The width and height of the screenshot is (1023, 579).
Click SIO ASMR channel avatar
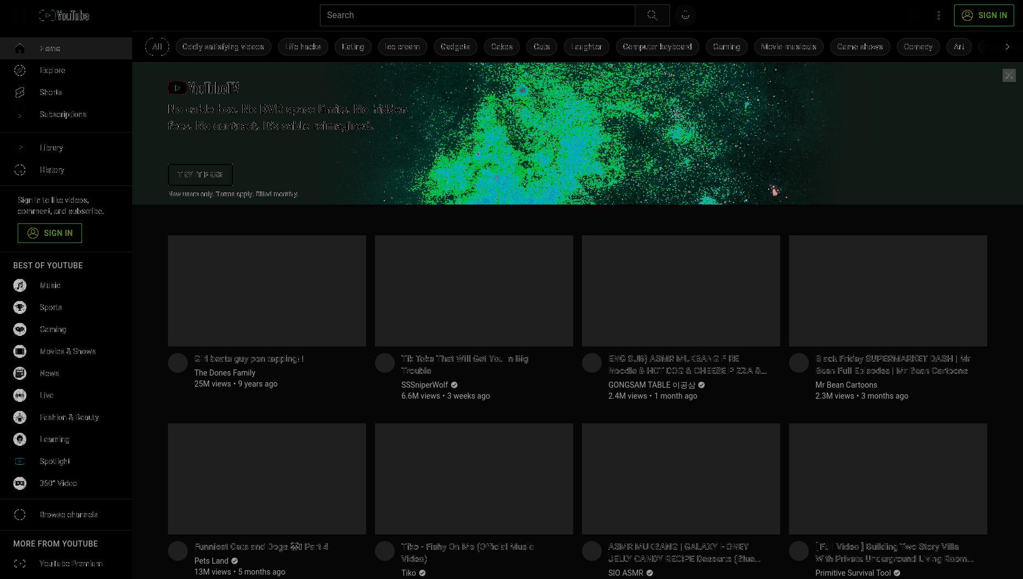pyautogui.click(x=592, y=551)
